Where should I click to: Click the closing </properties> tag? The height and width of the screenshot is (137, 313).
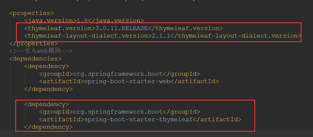[x=33, y=43]
